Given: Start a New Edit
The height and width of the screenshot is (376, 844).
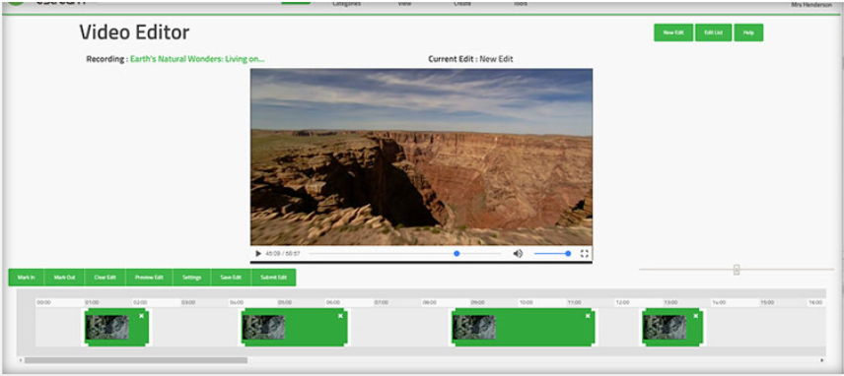Looking at the screenshot, I should click(673, 32).
